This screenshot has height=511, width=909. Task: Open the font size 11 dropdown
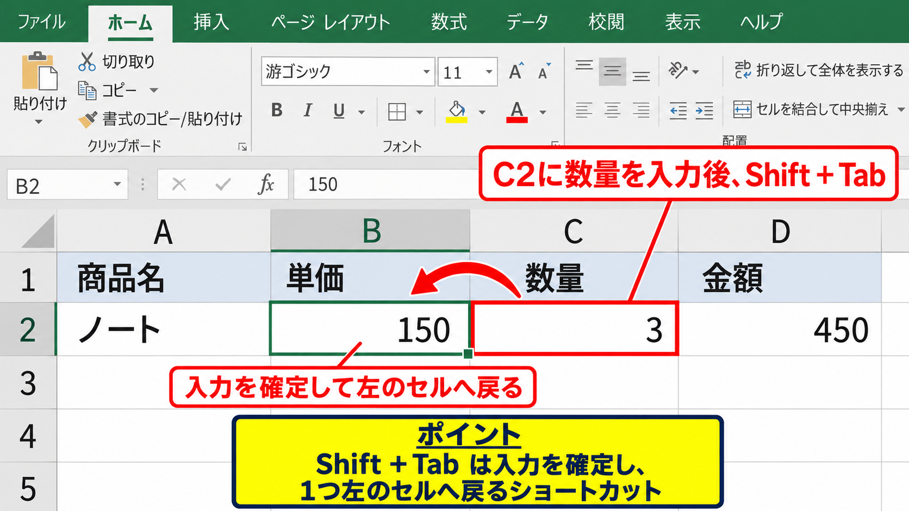(489, 72)
